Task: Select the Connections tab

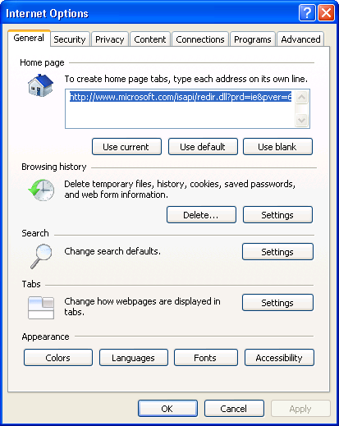Action: [200, 39]
